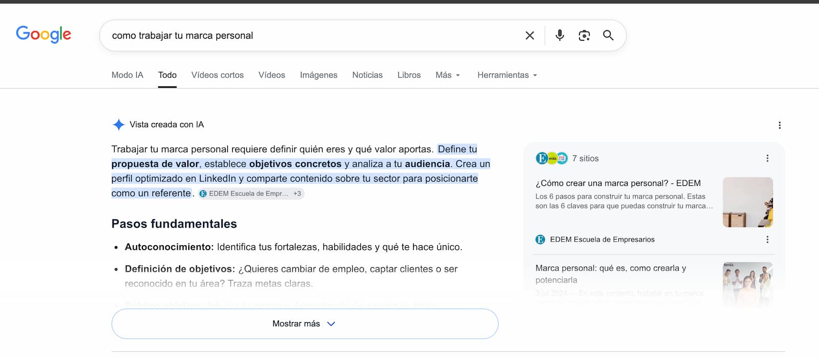Click the AI overview sparkle icon

pos(119,125)
